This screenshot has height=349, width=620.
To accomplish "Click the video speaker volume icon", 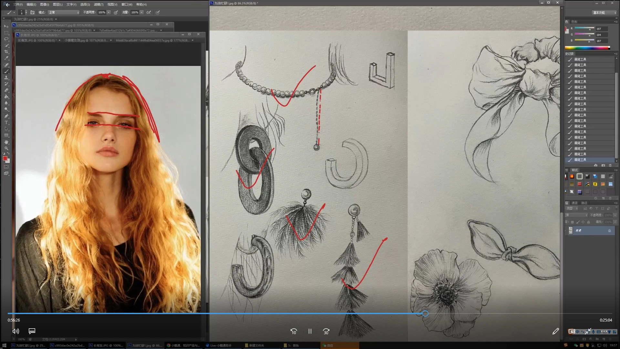I will 15,331.
